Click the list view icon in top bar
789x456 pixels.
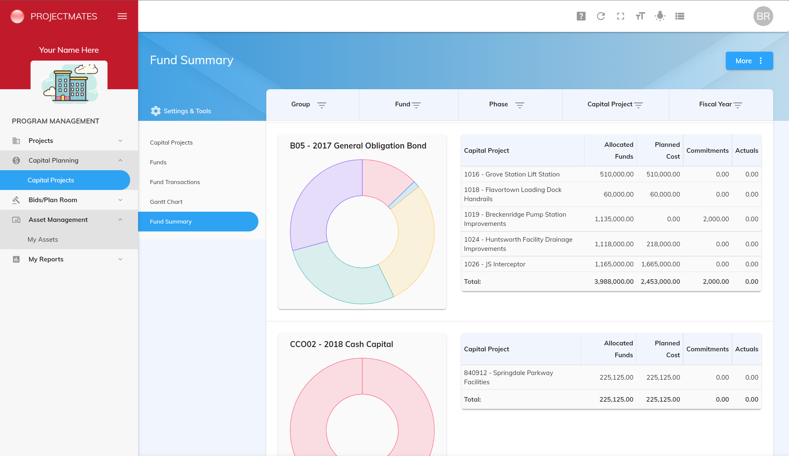pos(680,16)
